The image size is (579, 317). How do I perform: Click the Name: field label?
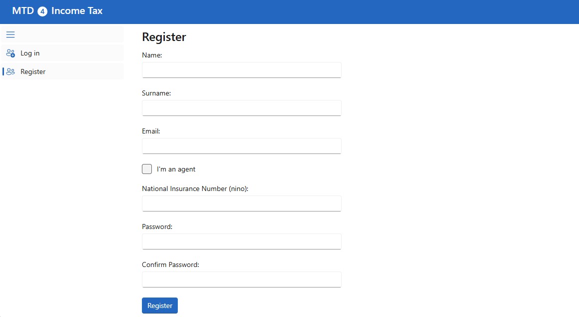coord(152,55)
